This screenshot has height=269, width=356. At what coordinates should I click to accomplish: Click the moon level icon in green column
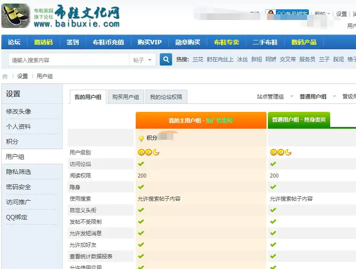click(x=288, y=152)
